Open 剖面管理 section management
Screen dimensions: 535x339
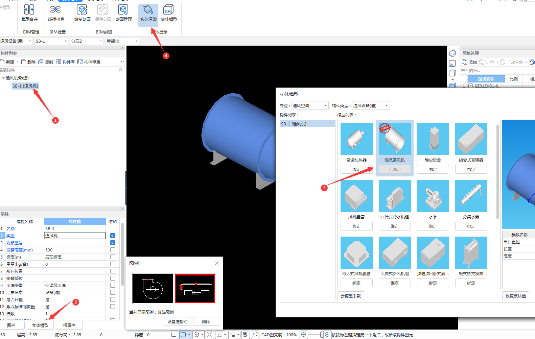[x=123, y=13]
